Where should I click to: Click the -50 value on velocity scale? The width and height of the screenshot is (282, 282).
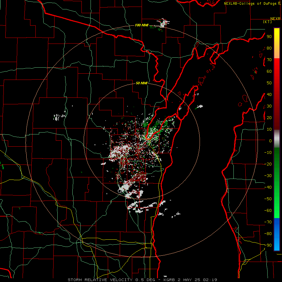tap(268, 199)
